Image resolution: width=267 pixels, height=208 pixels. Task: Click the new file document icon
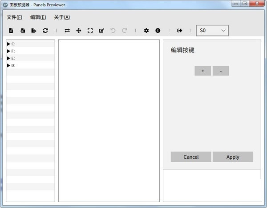click(11, 31)
